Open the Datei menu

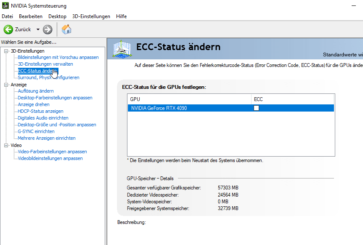pos(7,16)
